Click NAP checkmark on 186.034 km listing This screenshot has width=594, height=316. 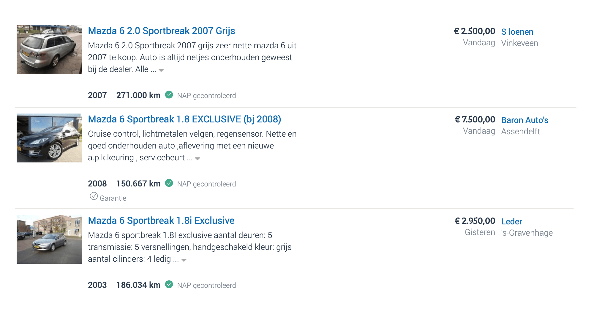coord(169,284)
